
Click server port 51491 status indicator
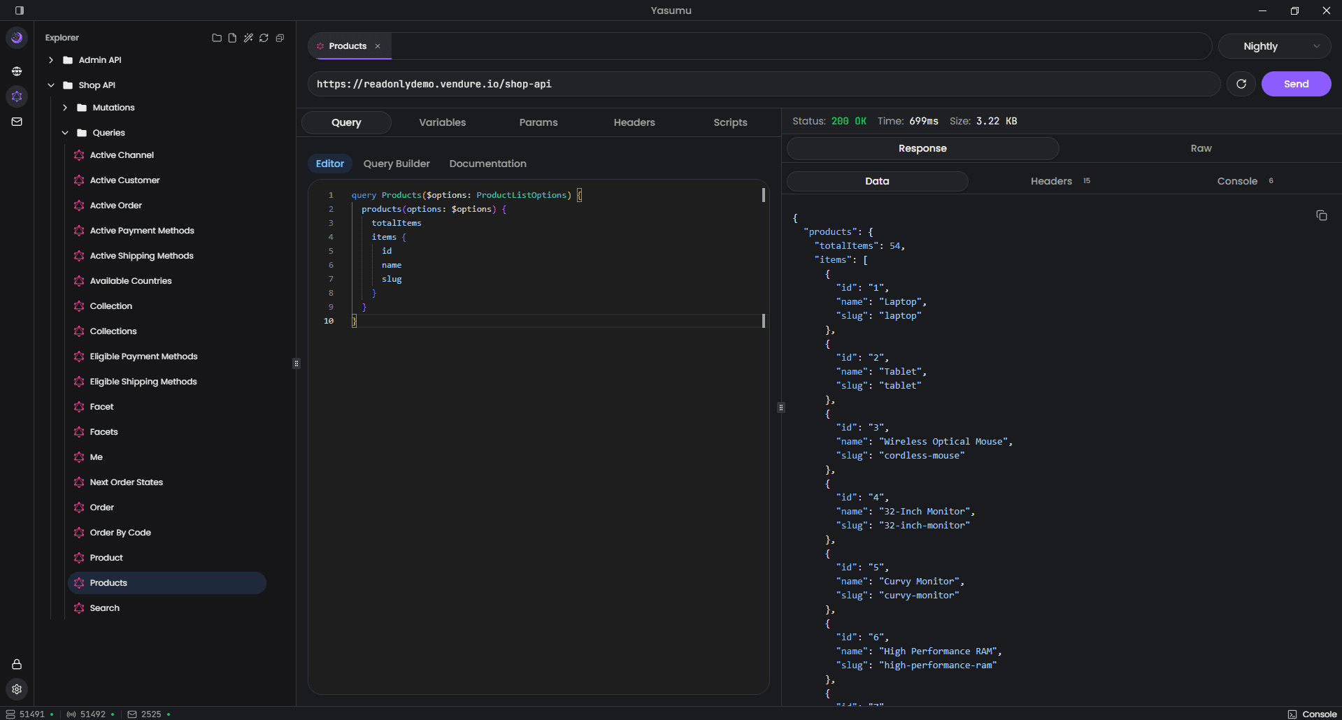(x=30, y=714)
